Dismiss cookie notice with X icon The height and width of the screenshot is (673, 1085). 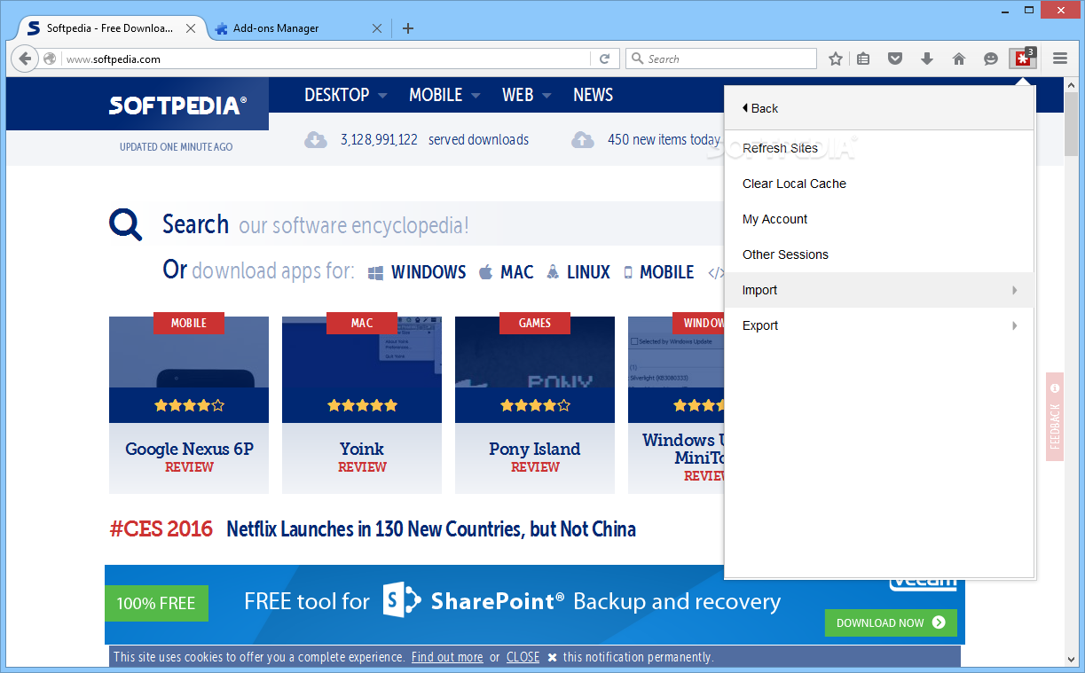[x=552, y=657]
